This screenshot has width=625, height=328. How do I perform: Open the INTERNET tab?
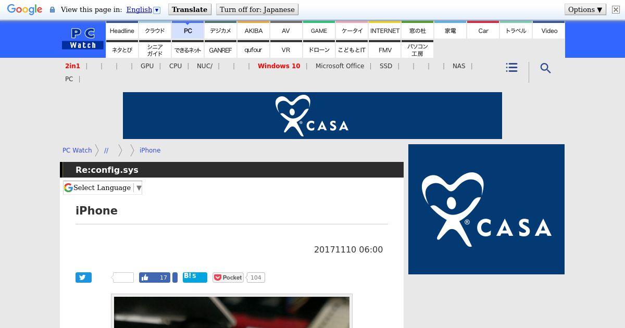(385, 30)
